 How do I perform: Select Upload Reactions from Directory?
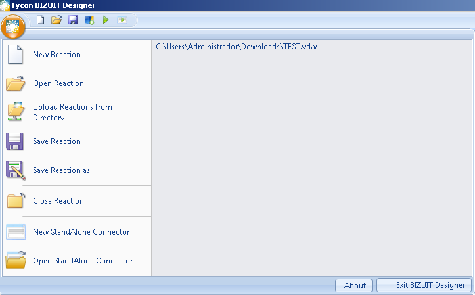[x=77, y=112]
